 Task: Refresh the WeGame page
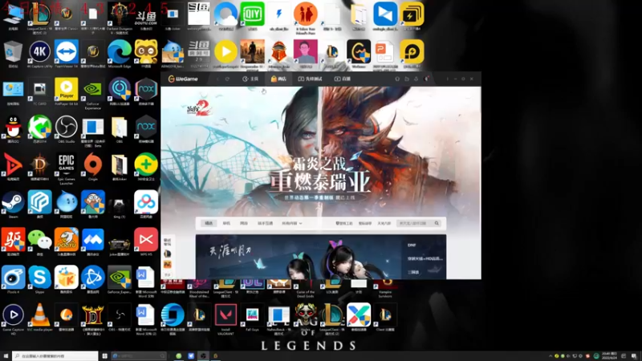(227, 79)
